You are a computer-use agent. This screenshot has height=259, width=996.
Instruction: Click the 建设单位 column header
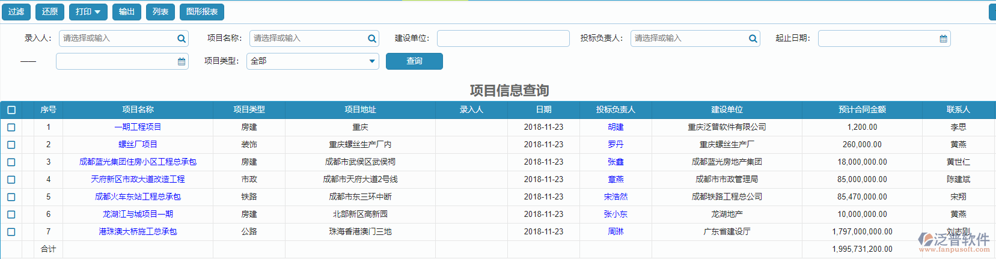coord(727,110)
